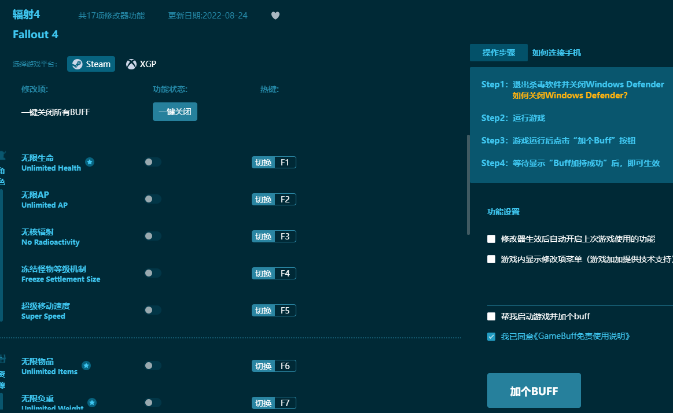This screenshot has height=413, width=673.
Task: Click the 功能设置 section heading
Action: coord(503,212)
